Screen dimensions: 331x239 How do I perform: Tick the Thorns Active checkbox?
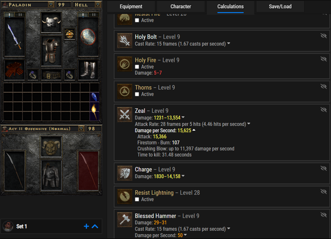click(x=137, y=94)
